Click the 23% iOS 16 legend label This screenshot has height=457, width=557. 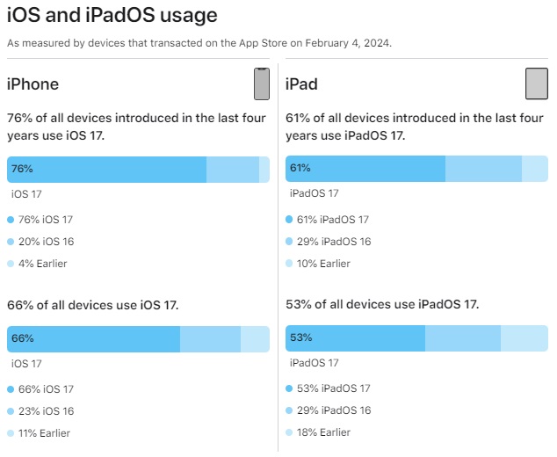pyautogui.click(x=46, y=410)
